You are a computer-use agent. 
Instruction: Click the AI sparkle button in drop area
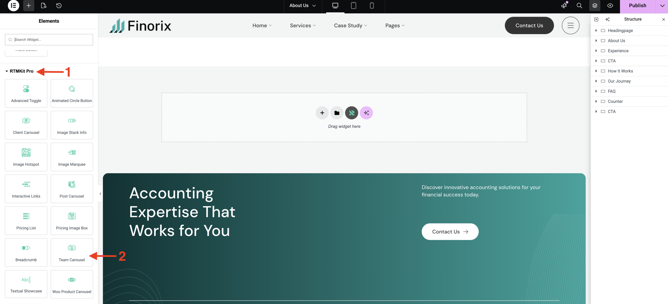point(366,113)
